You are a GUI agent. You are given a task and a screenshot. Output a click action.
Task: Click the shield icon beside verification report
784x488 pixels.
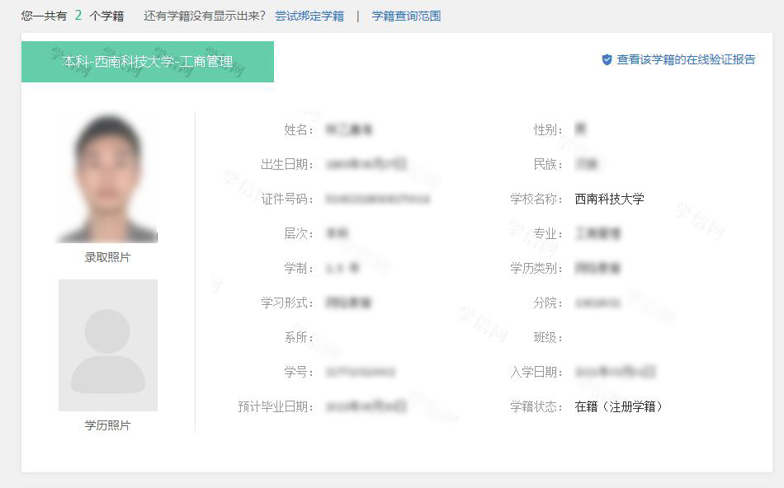point(607,60)
